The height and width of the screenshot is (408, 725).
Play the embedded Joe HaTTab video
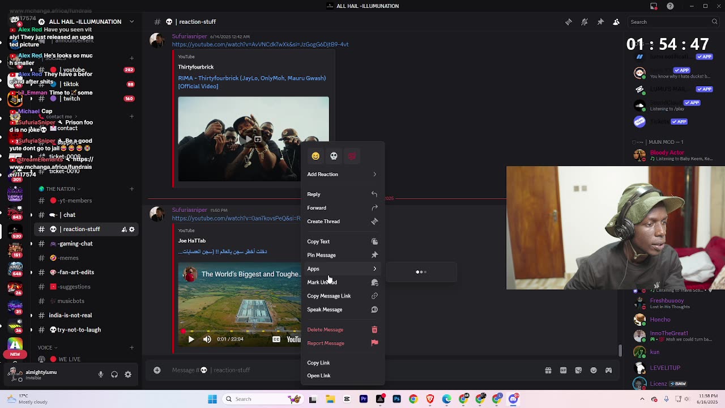coord(191,339)
